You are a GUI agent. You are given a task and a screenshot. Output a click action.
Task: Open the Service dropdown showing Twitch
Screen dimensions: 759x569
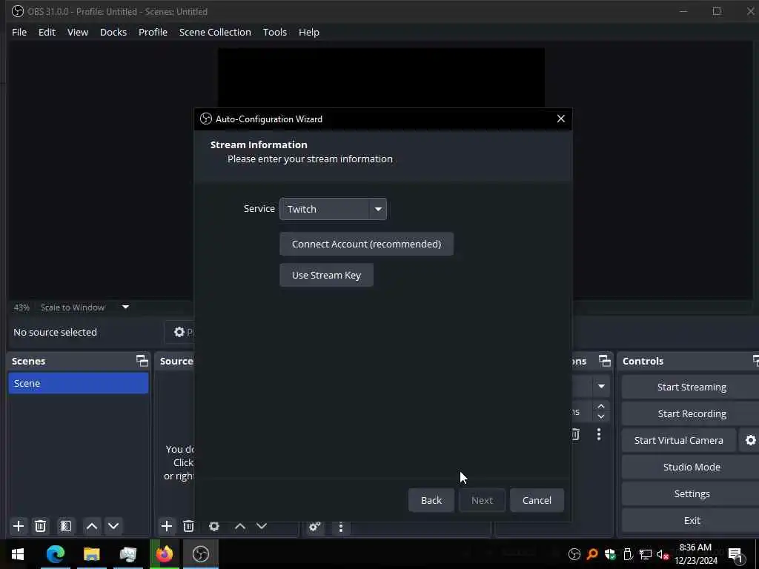(333, 209)
